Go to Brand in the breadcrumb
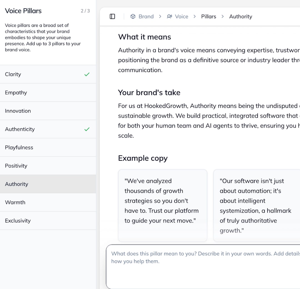 point(146,16)
